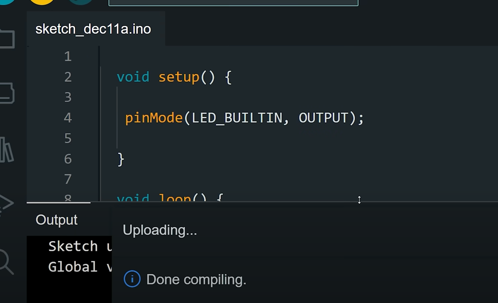Open the Debug sidebar panel icon

[x=7, y=204]
